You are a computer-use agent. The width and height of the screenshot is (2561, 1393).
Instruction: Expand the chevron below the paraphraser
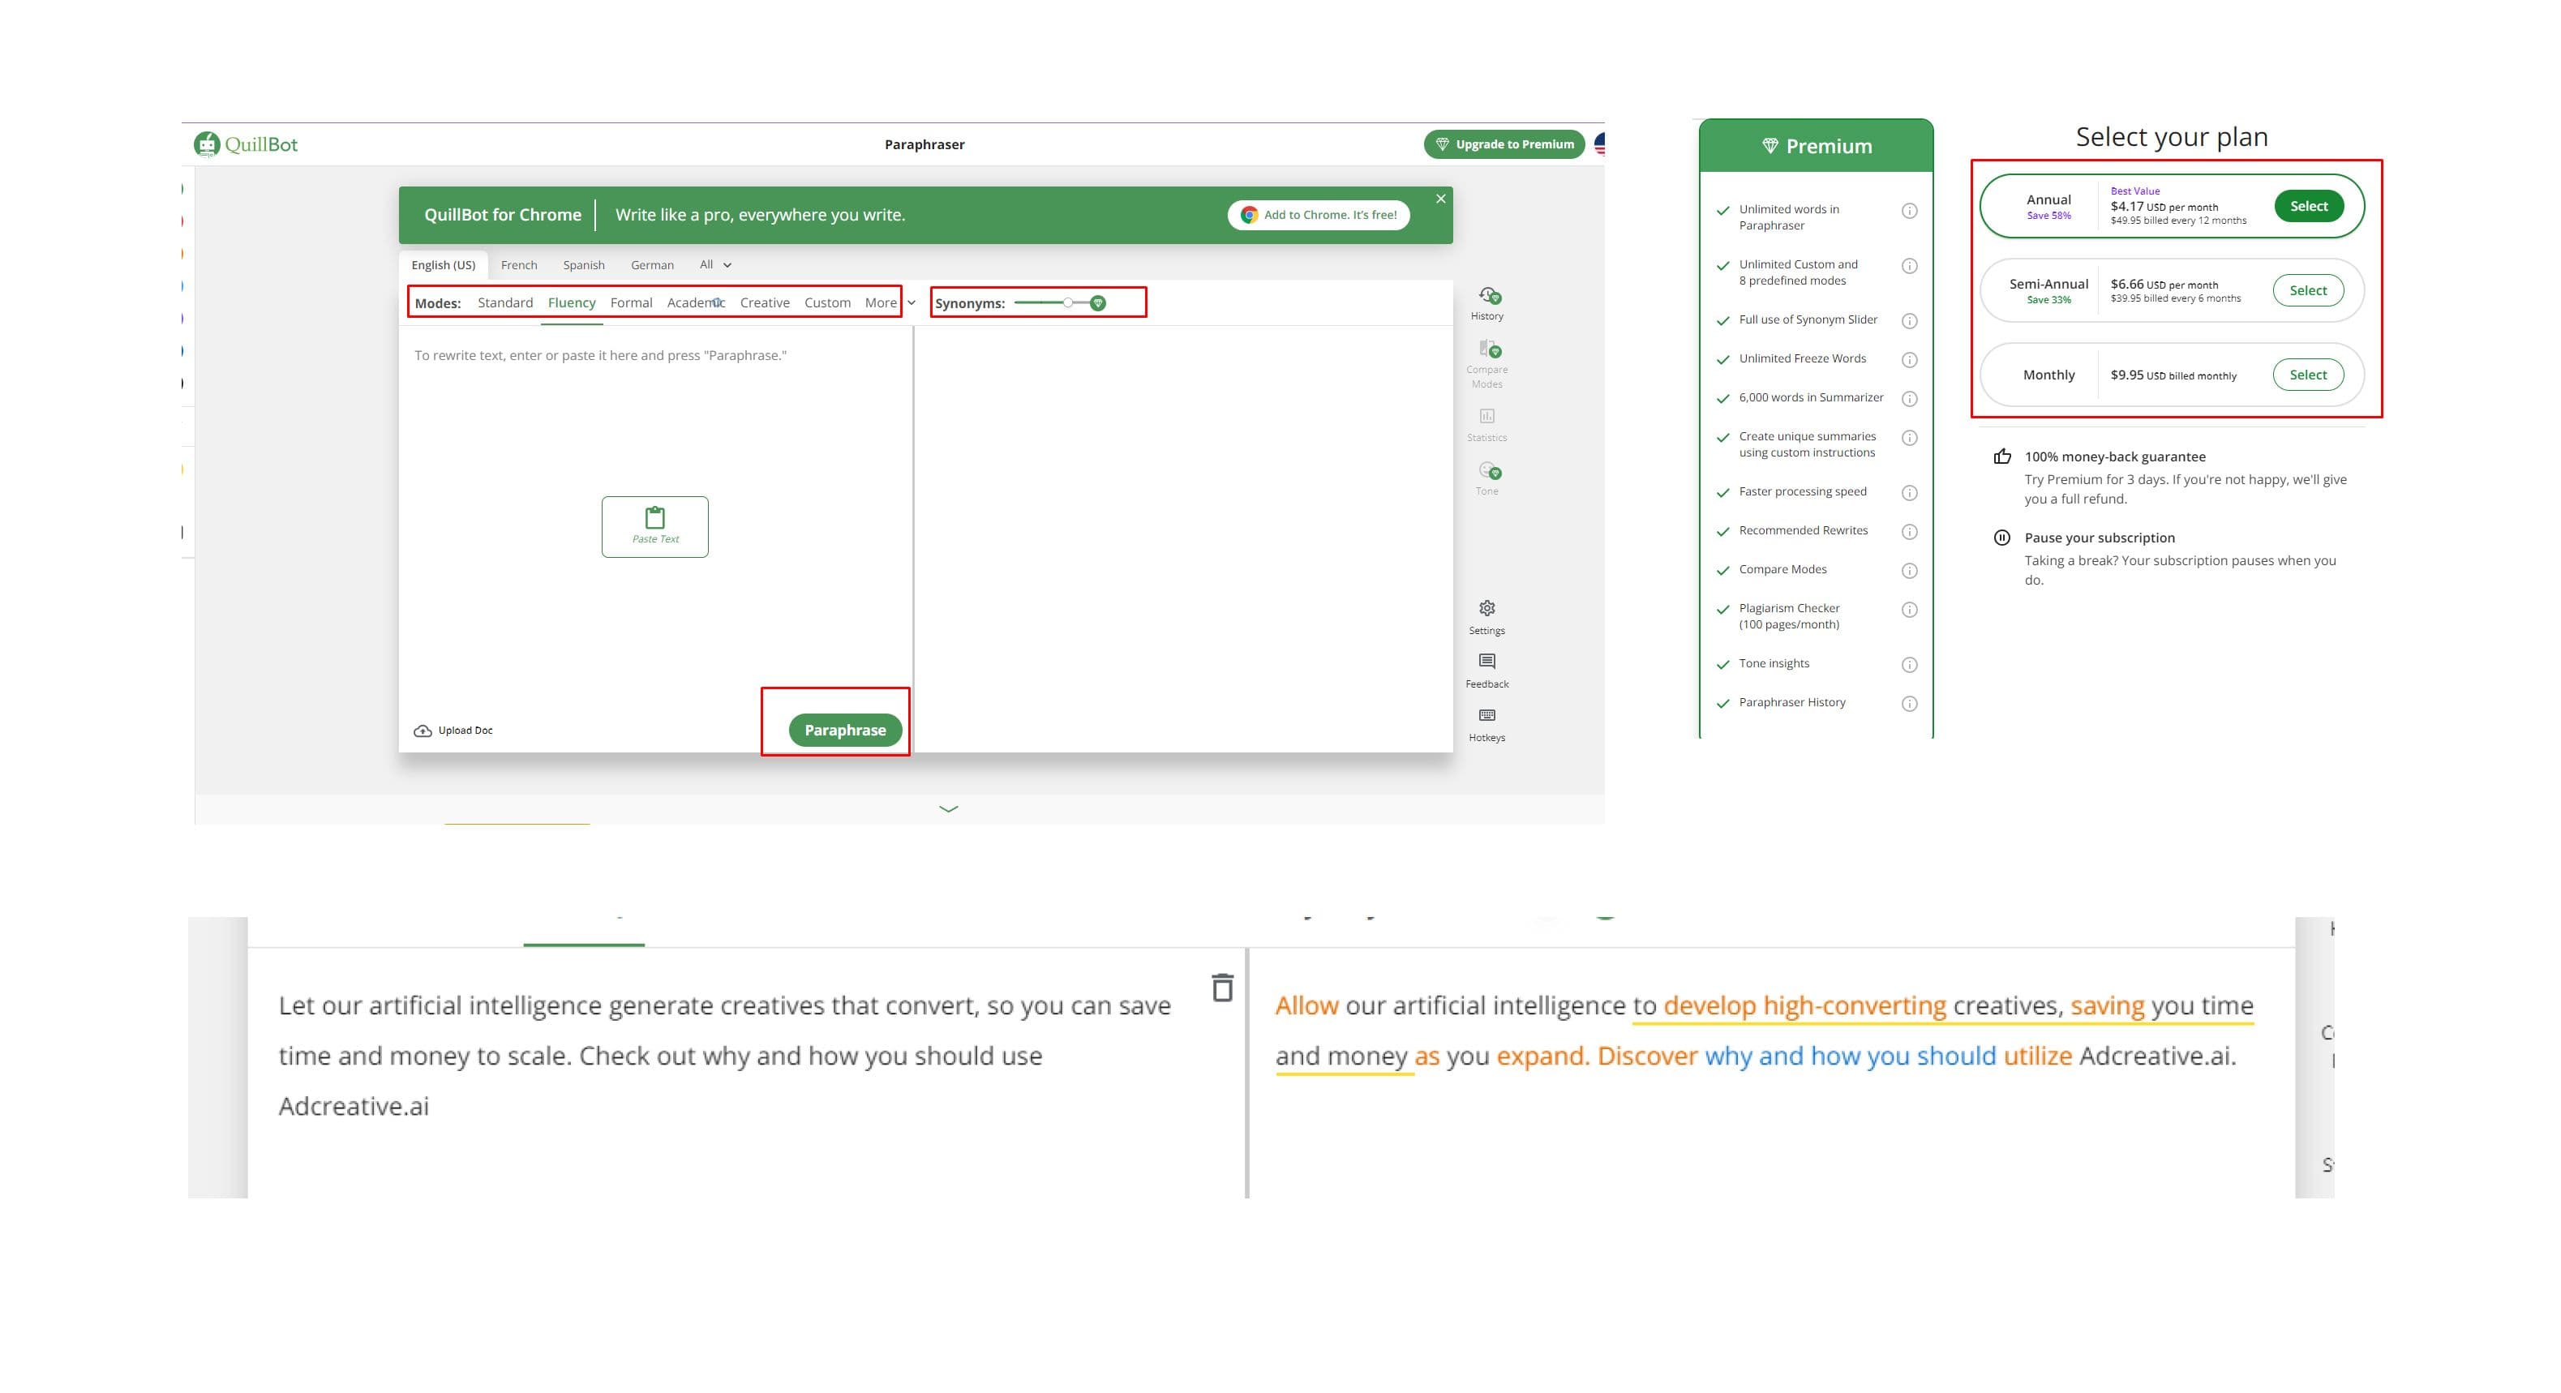tap(949, 809)
